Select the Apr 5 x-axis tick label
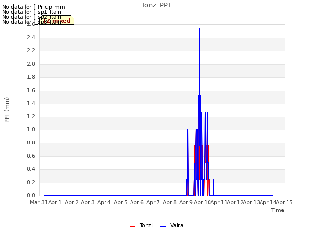This screenshot has height=235, width=314. [x=121, y=202]
